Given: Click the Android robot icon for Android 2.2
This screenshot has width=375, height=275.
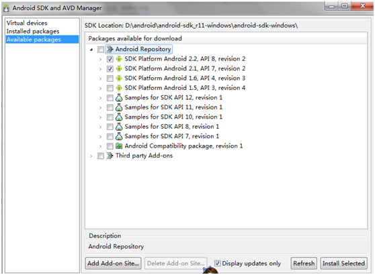Looking at the screenshot, I should pyautogui.click(x=119, y=59).
